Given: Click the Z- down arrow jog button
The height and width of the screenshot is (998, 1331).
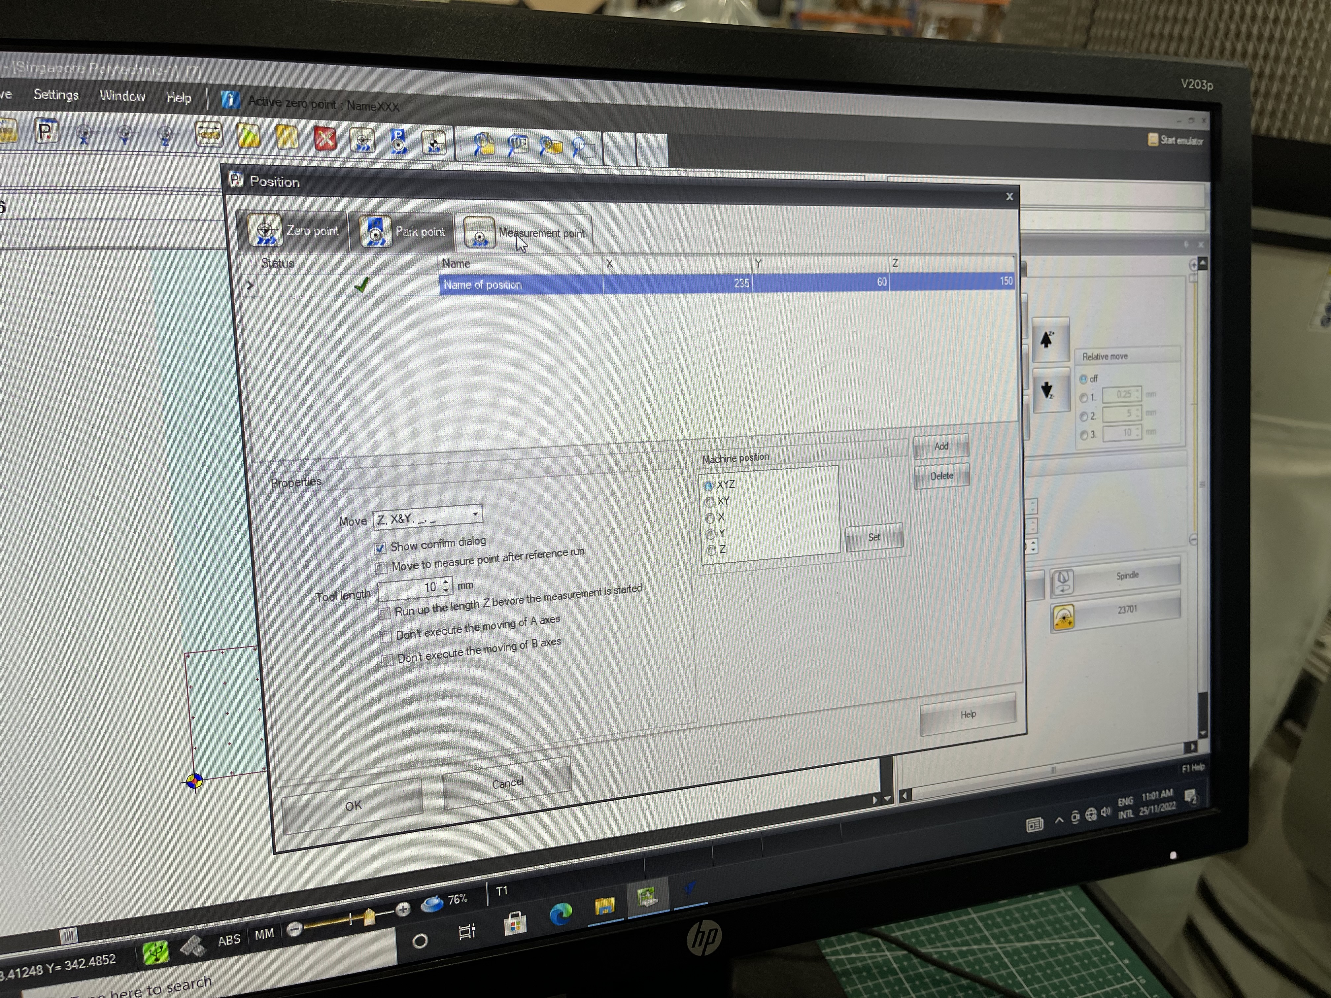Looking at the screenshot, I should [1051, 390].
